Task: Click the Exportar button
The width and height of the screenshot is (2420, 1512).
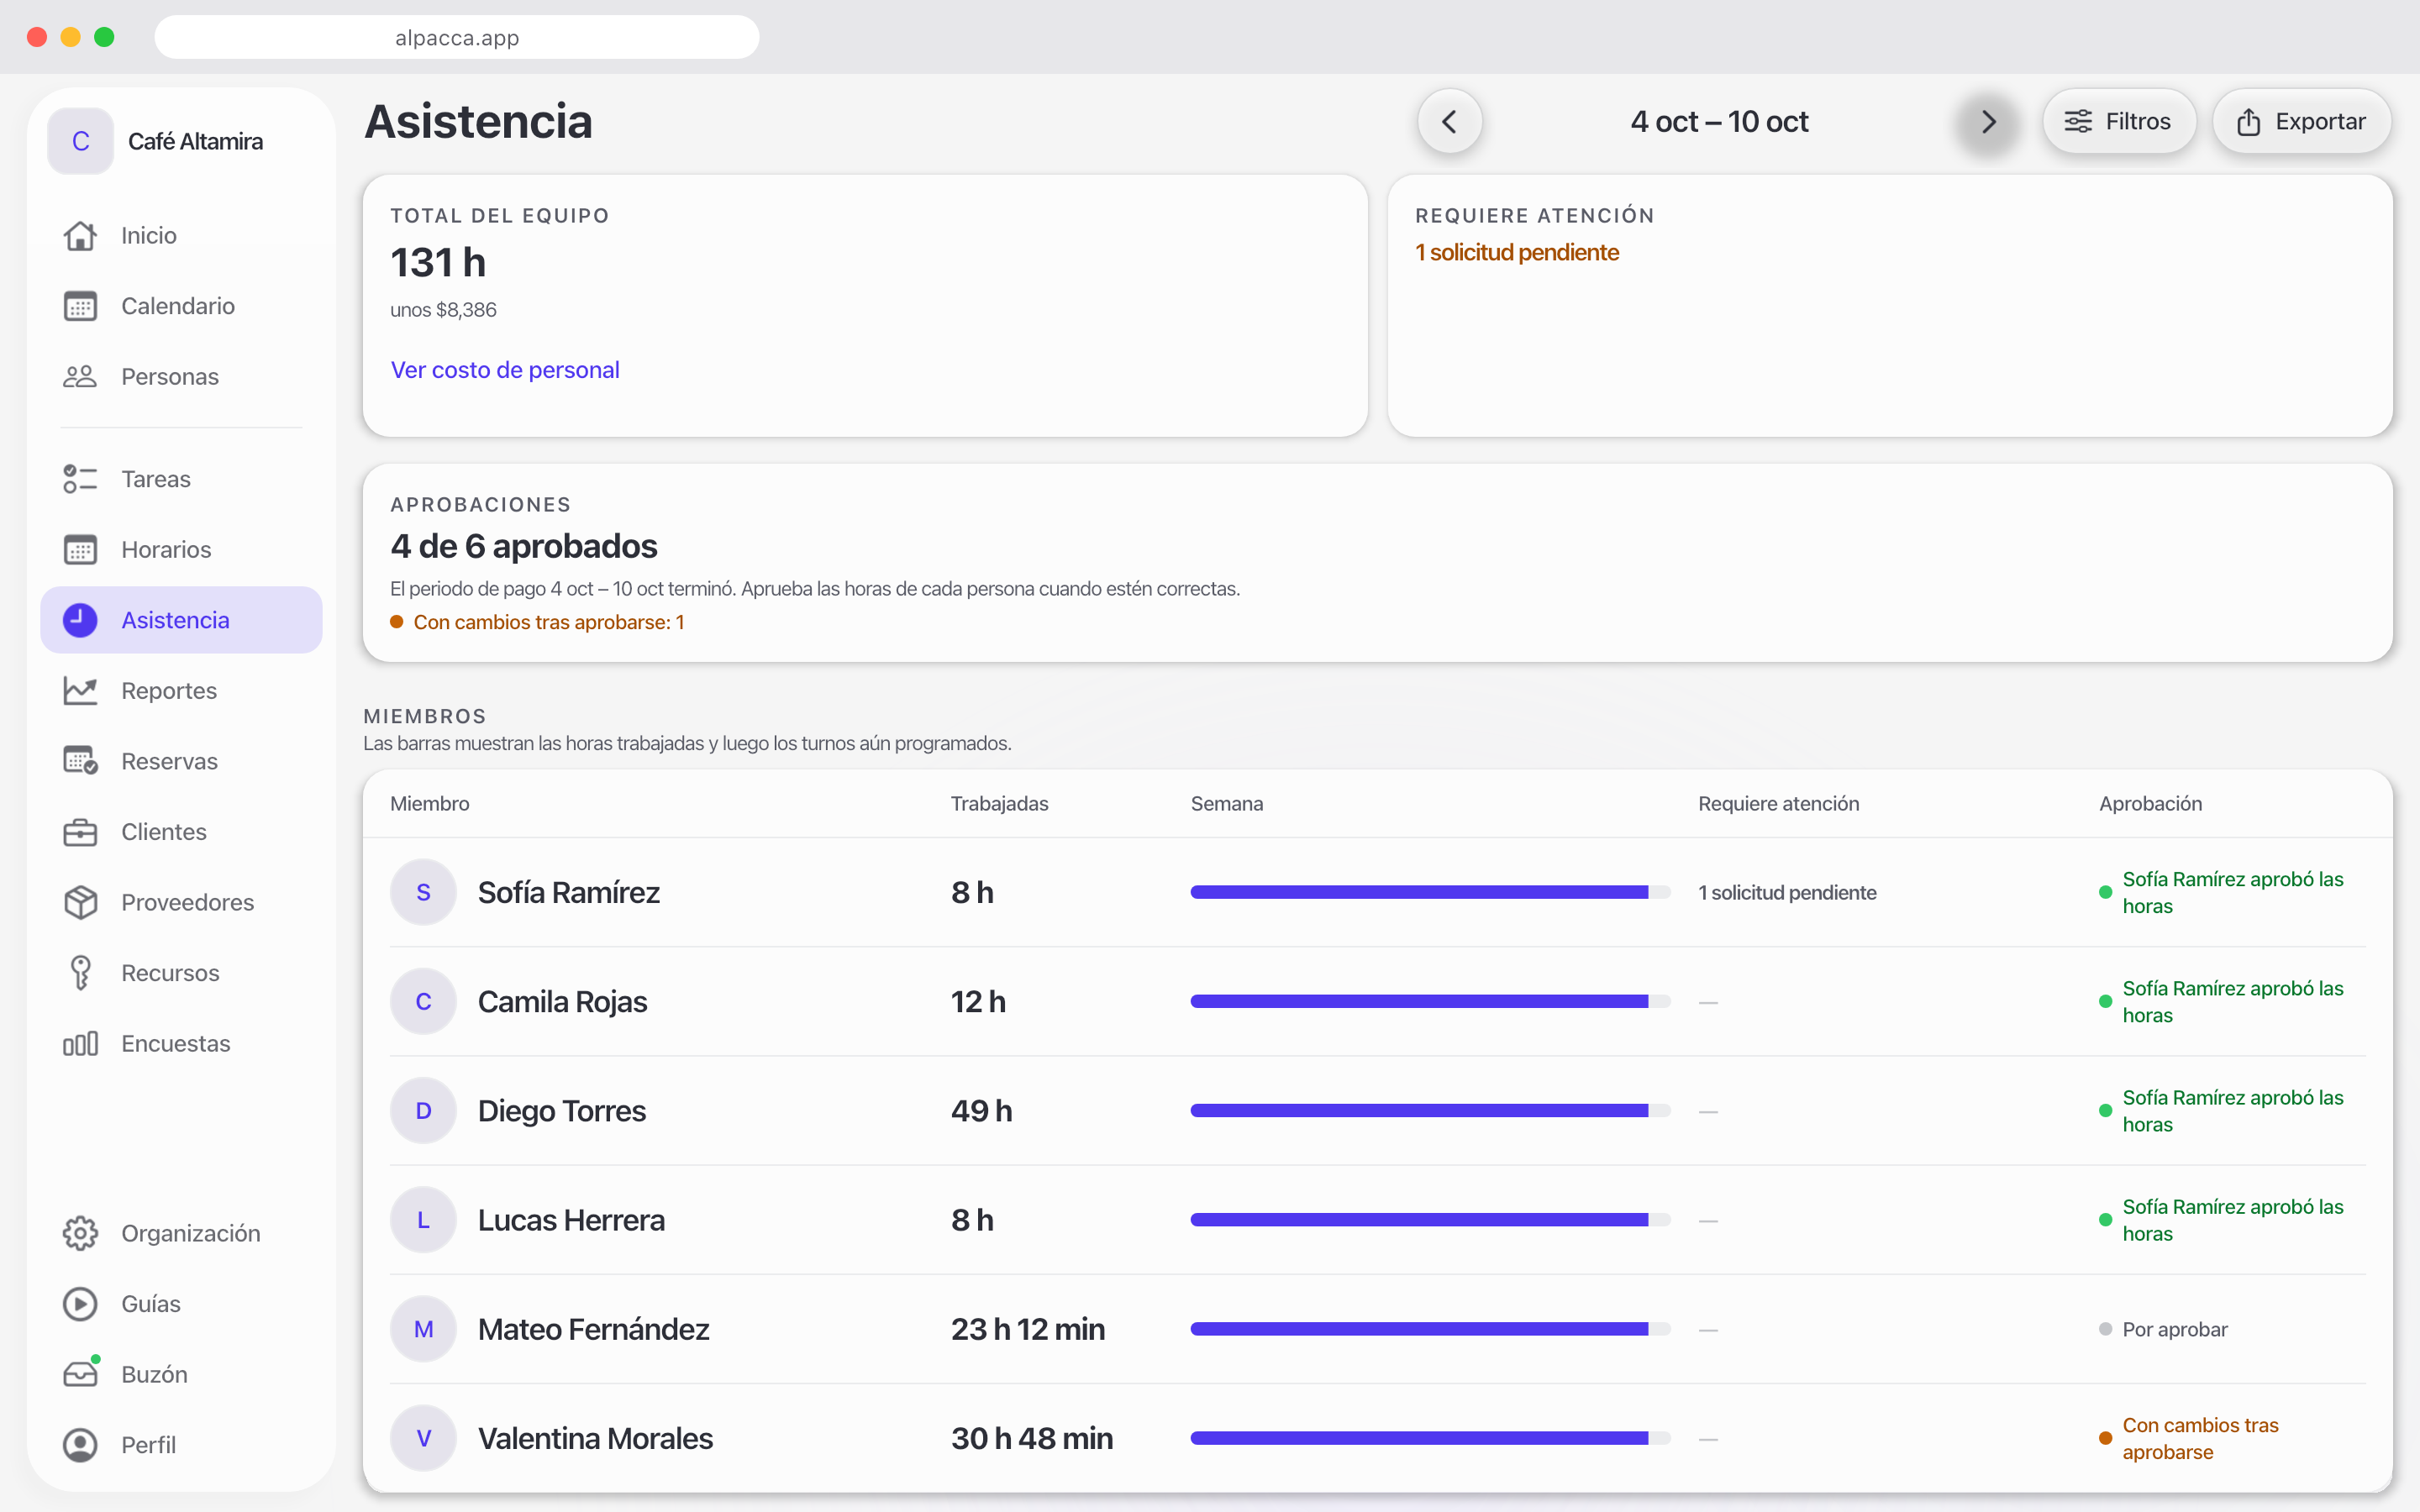Action: [x=2301, y=121]
